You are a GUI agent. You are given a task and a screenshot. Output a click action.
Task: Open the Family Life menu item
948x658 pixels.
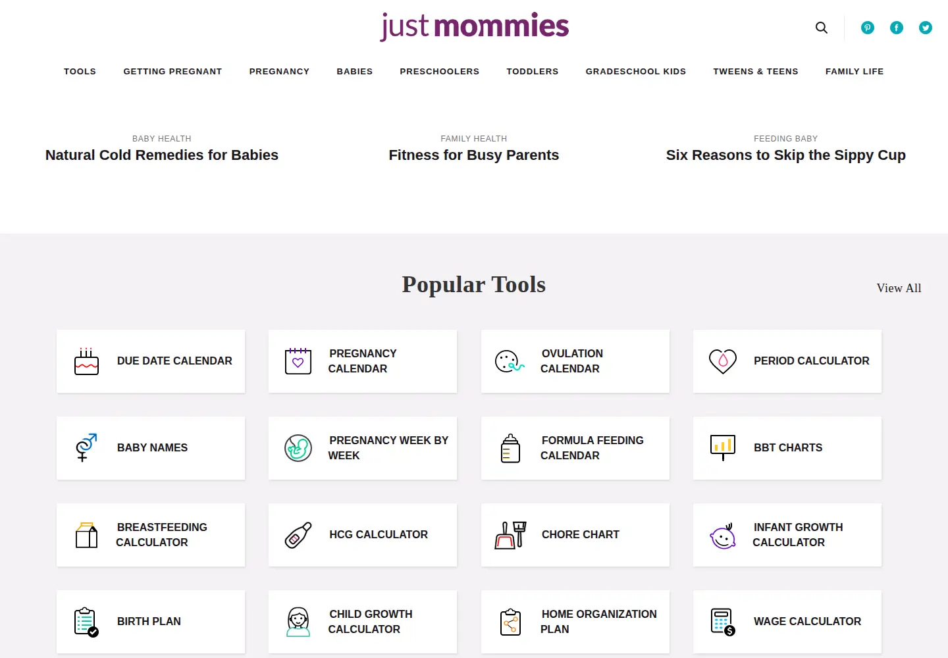855,71
